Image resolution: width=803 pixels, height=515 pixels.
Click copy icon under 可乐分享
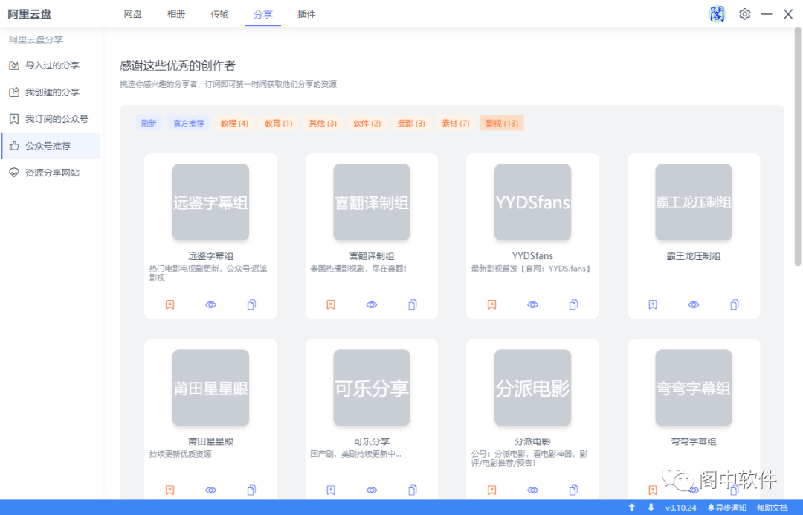tap(412, 490)
